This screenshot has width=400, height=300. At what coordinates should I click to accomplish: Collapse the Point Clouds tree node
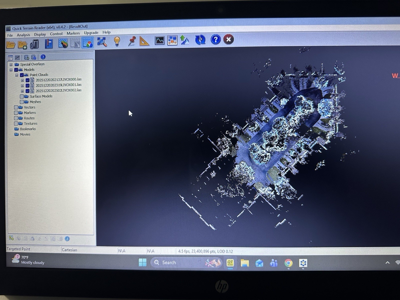(16, 75)
